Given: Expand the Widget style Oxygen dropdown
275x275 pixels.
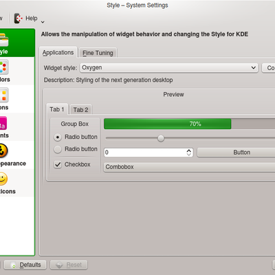Looking at the screenshot, I should pos(169,68).
